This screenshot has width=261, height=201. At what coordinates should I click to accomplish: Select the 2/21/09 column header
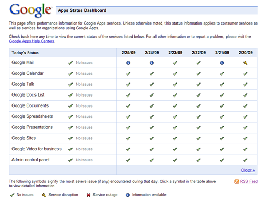click(222, 53)
